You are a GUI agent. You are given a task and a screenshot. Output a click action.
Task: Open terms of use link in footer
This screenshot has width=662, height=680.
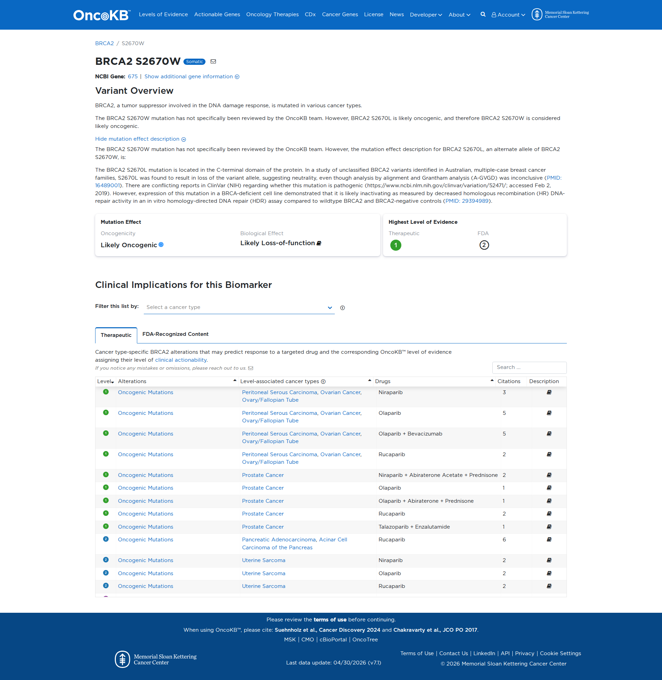click(x=330, y=620)
